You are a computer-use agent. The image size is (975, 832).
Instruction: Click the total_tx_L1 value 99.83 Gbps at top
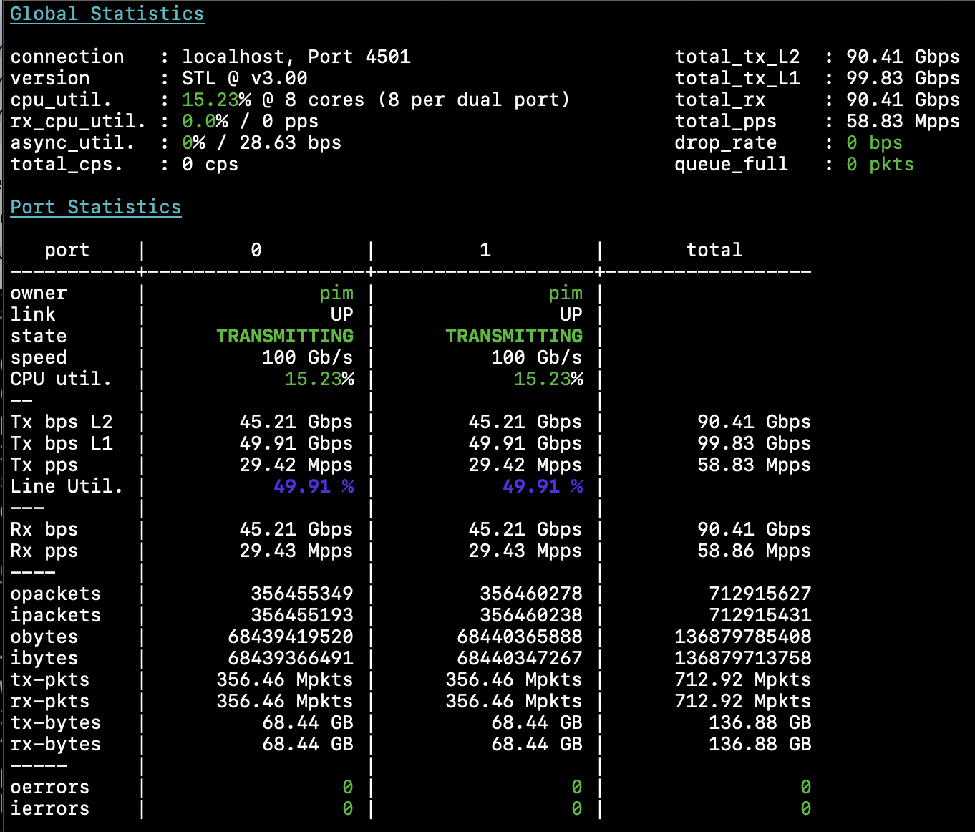902,79
